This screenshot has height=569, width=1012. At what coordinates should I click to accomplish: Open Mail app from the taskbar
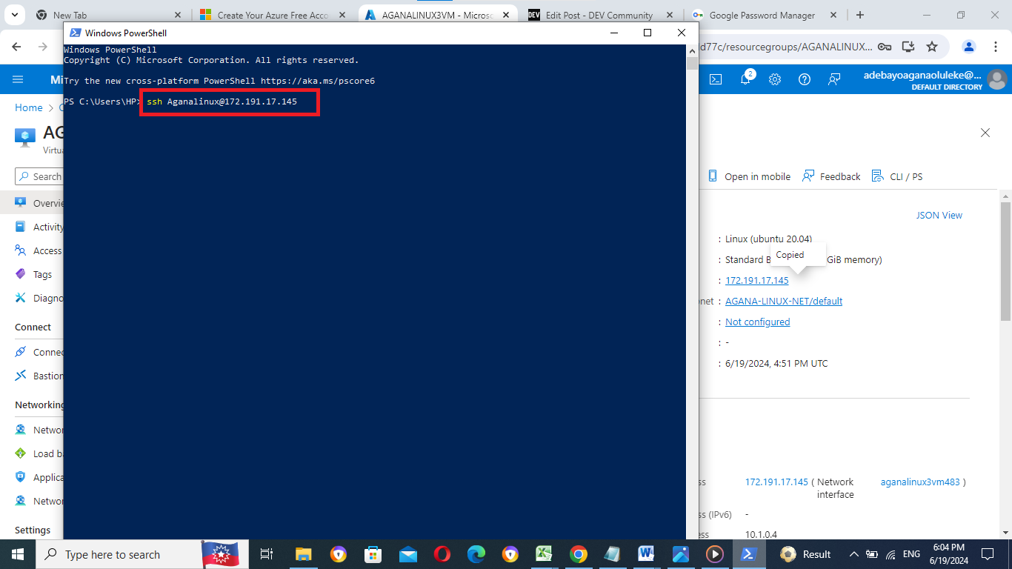click(408, 554)
